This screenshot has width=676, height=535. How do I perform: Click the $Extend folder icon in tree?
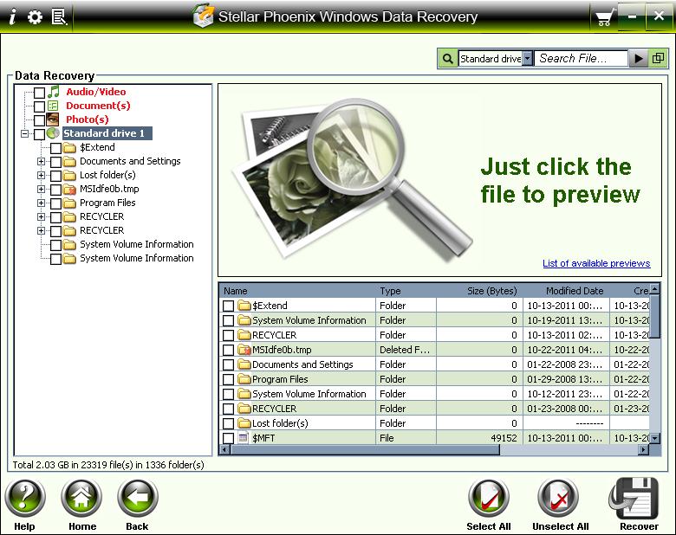69,148
